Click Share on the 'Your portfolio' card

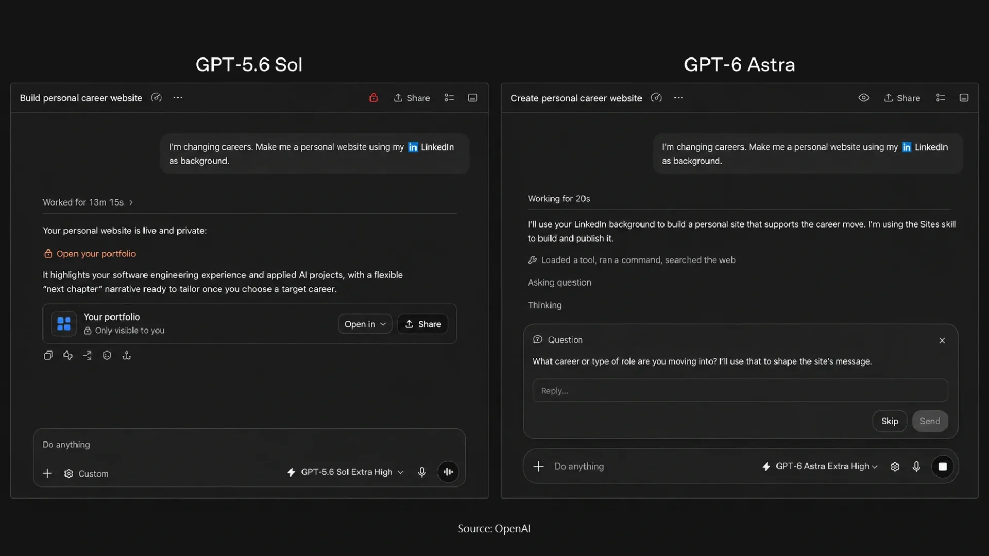pyautogui.click(x=423, y=324)
